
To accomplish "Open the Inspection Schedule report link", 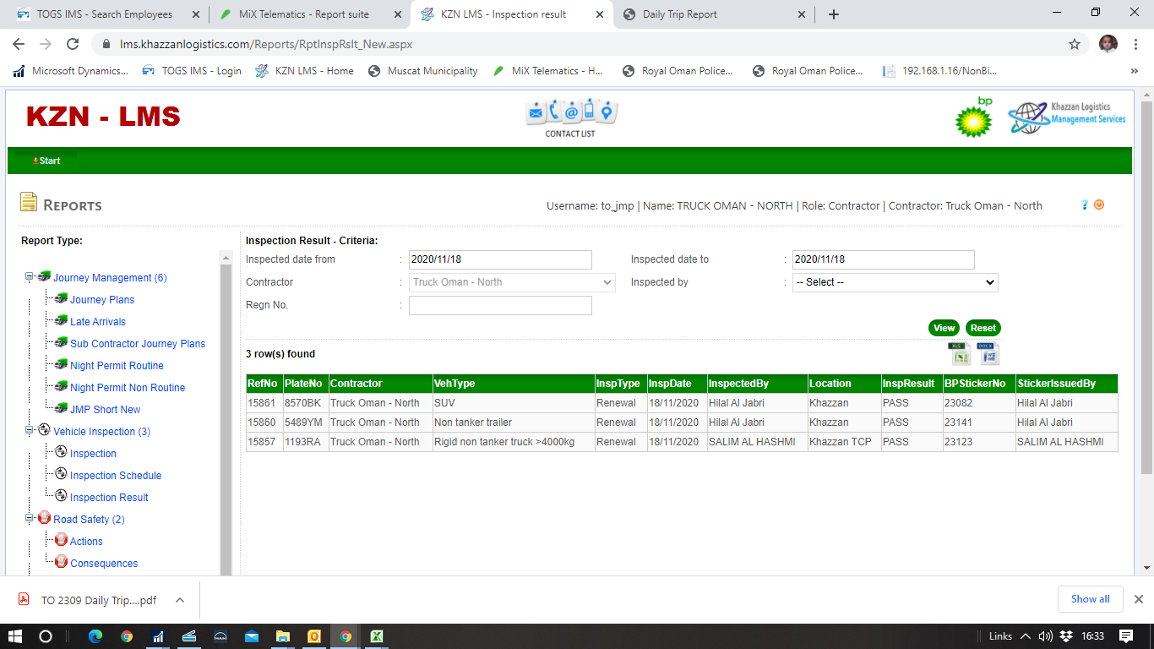I will point(116,476).
